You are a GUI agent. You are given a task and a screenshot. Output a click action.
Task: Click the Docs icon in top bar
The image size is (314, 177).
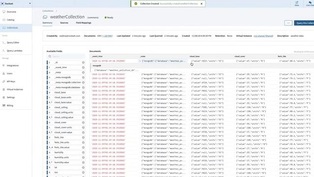pyautogui.click(x=297, y=2)
